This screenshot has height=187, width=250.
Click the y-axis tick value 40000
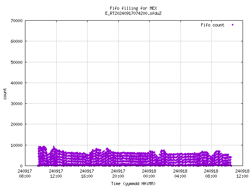click(16, 83)
